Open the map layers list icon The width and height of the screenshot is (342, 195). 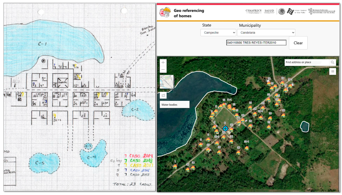(332, 71)
